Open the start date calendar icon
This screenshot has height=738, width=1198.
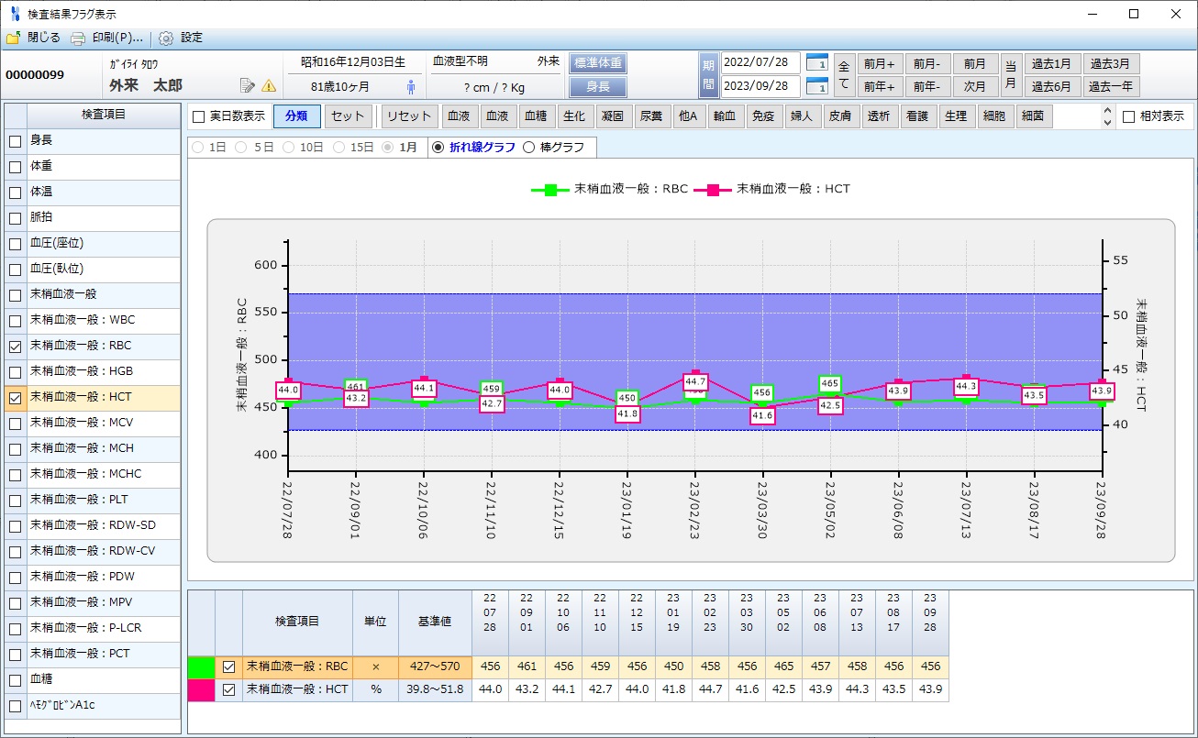coord(816,63)
